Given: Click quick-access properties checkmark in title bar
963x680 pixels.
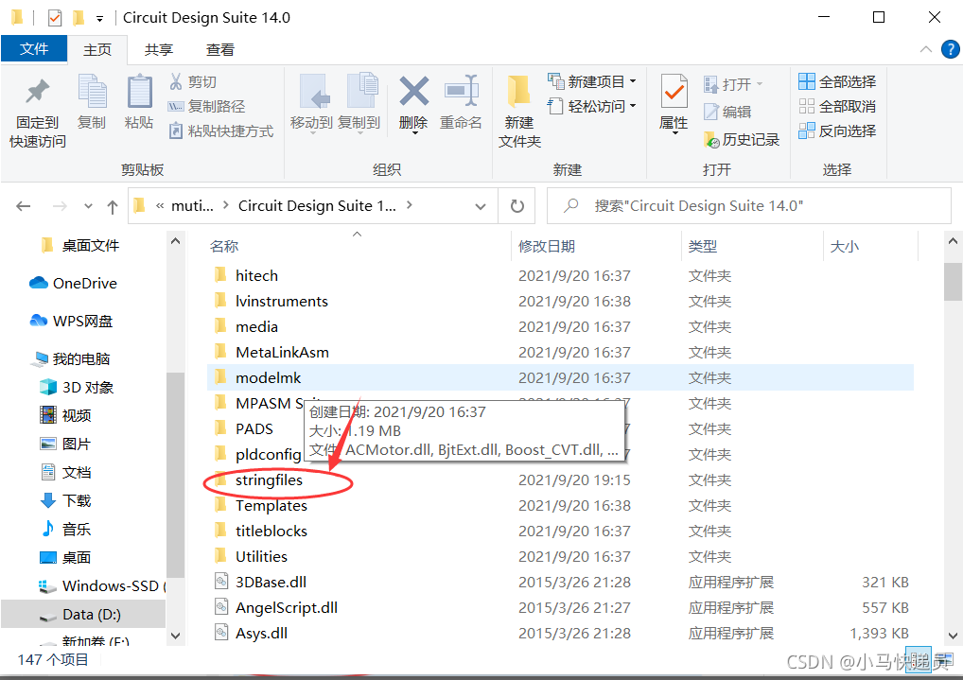Looking at the screenshot, I should (x=55, y=18).
